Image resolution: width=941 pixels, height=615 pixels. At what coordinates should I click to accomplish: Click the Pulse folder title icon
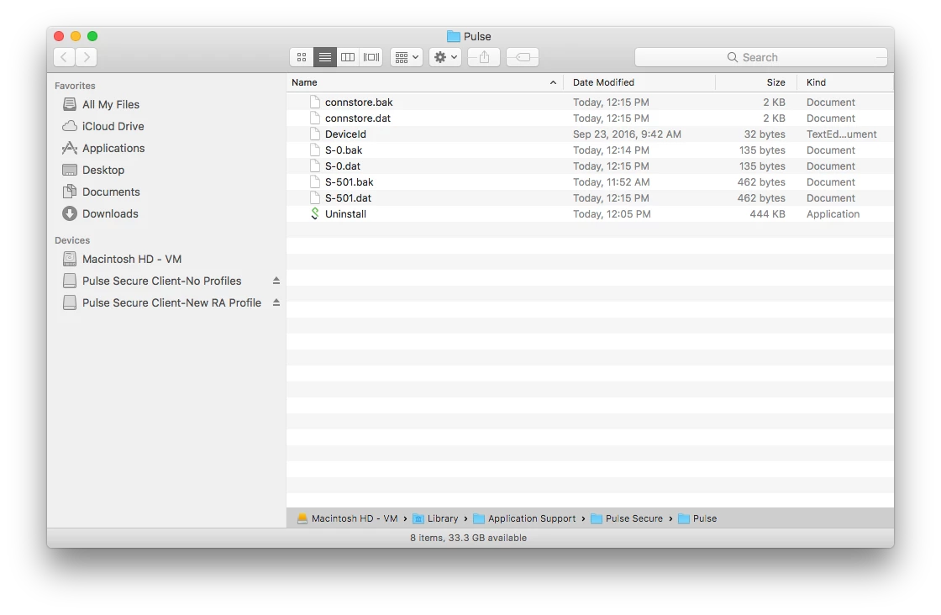[454, 37]
